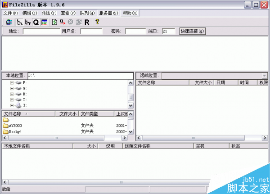Viewport: 270px width, 194px height.
Task: Select the Becky! folder icon
Action: [x=5, y=132]
